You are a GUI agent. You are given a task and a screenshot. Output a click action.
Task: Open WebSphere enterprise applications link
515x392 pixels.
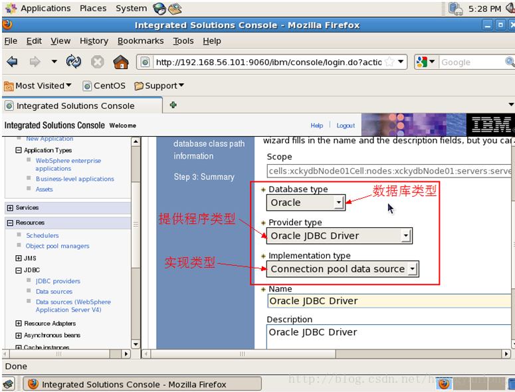coord(68,165)
